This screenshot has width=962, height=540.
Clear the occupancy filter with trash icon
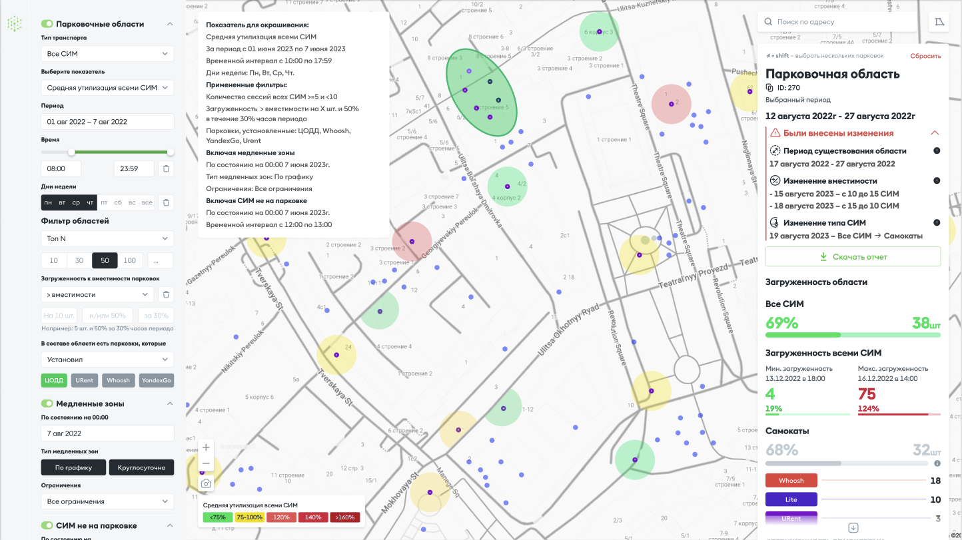click(x=167, y=294)
